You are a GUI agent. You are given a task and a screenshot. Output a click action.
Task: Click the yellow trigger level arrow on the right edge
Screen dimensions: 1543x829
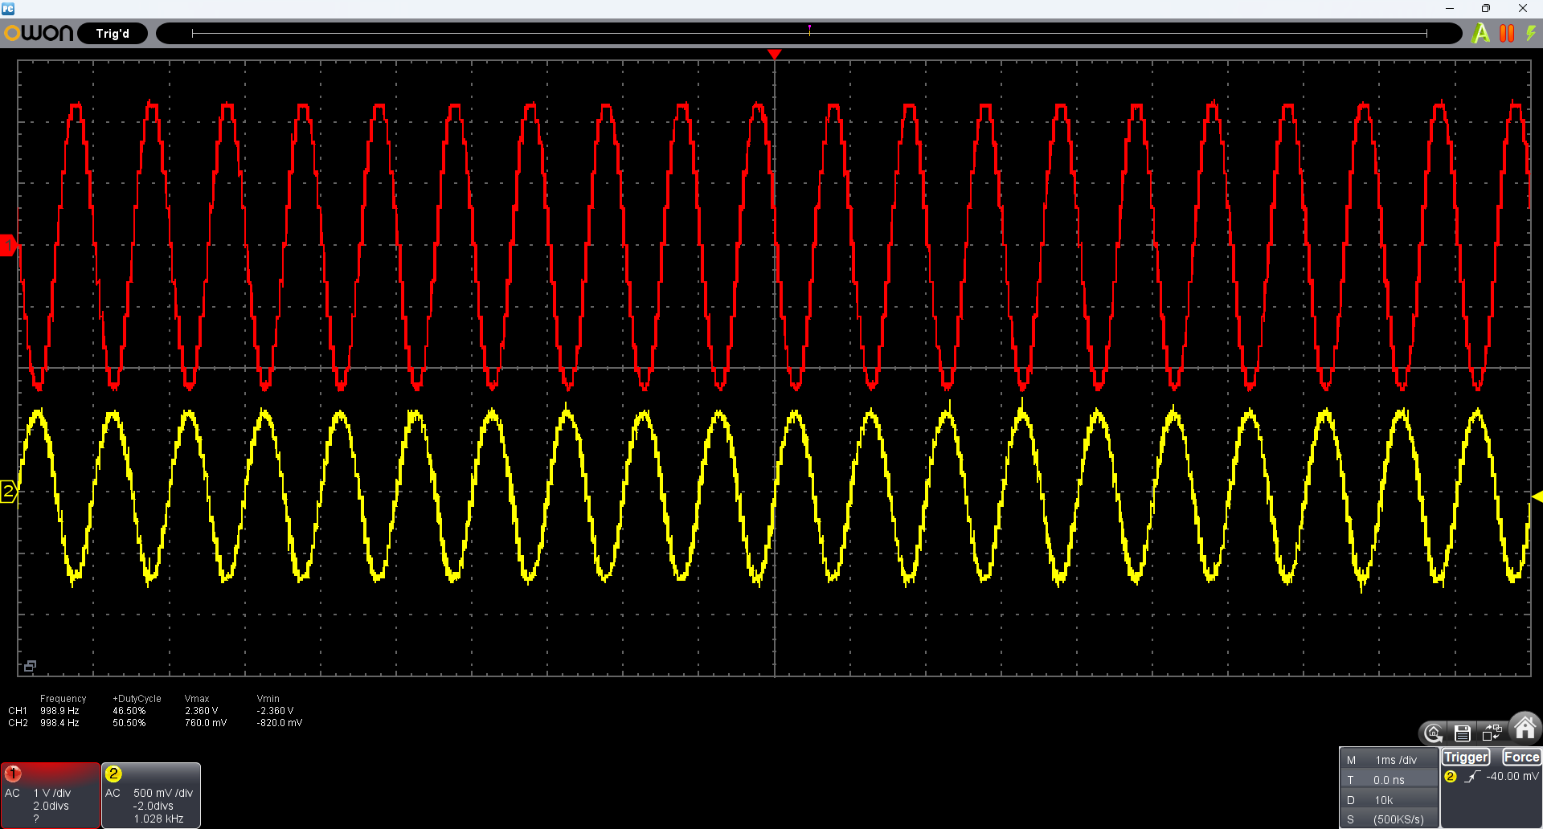[x=1537, y=497]
